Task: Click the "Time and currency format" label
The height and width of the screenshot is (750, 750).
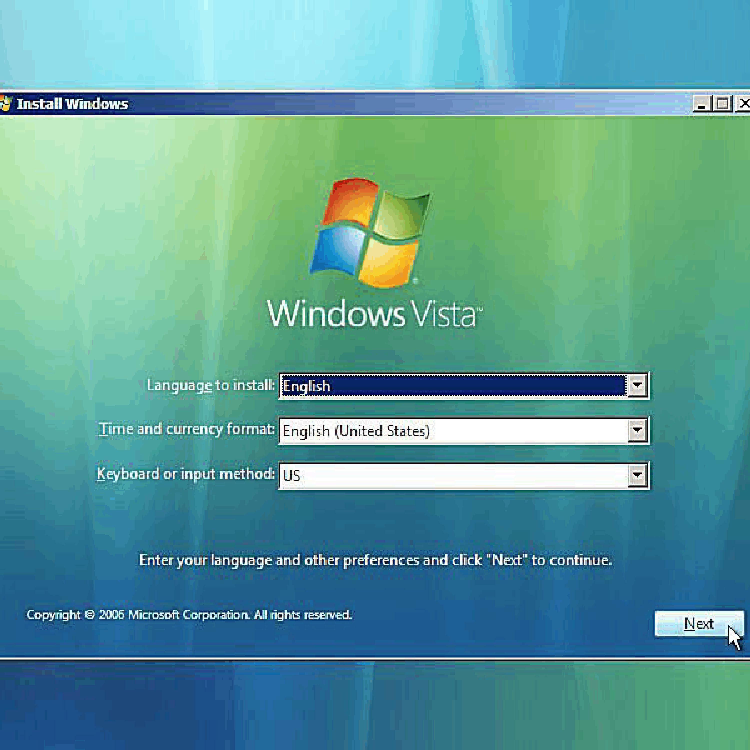Action: [186, 429]
